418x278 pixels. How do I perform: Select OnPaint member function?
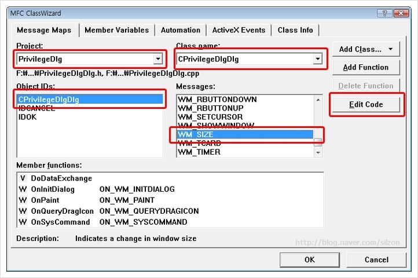pyautogui.click(x=170, y=200)
